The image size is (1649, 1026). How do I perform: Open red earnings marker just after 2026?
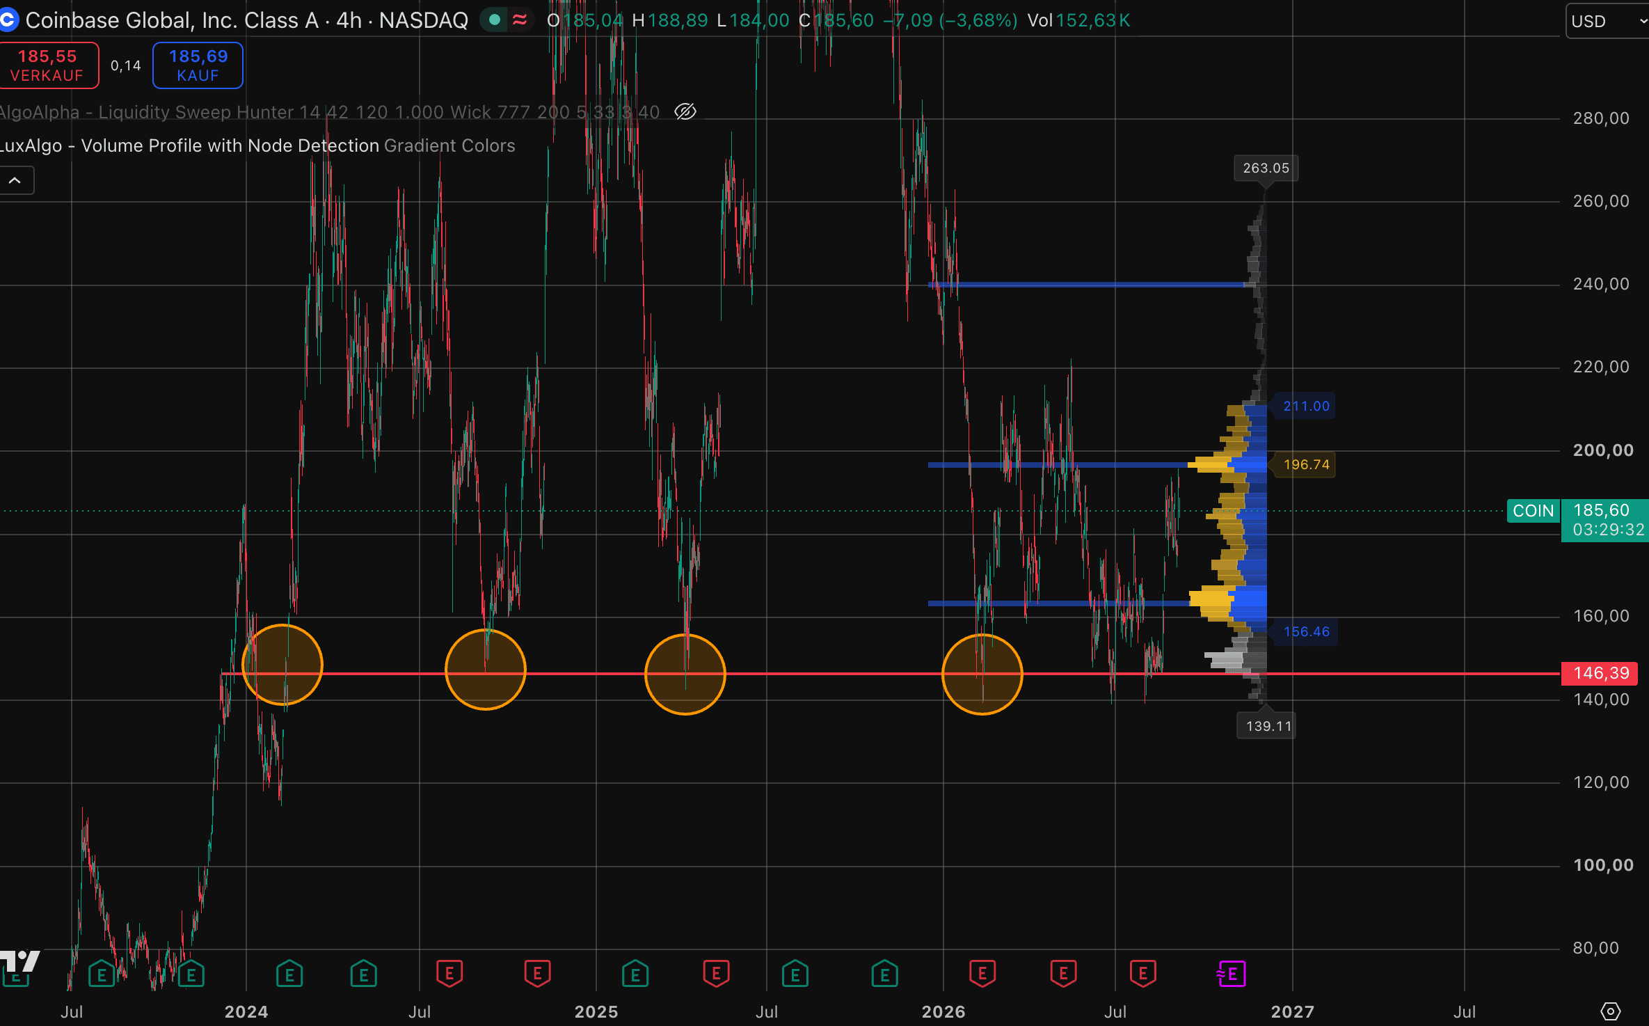tap(982, 974)
